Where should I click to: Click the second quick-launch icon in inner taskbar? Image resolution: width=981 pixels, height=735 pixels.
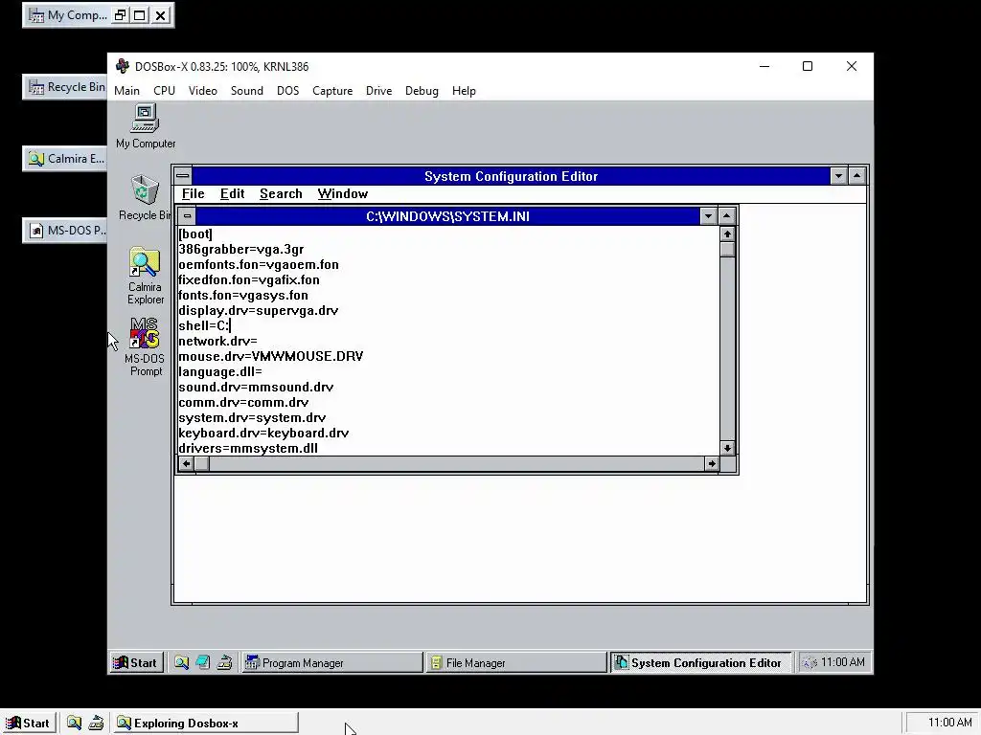pyautogui.click(x=203, y=662)
